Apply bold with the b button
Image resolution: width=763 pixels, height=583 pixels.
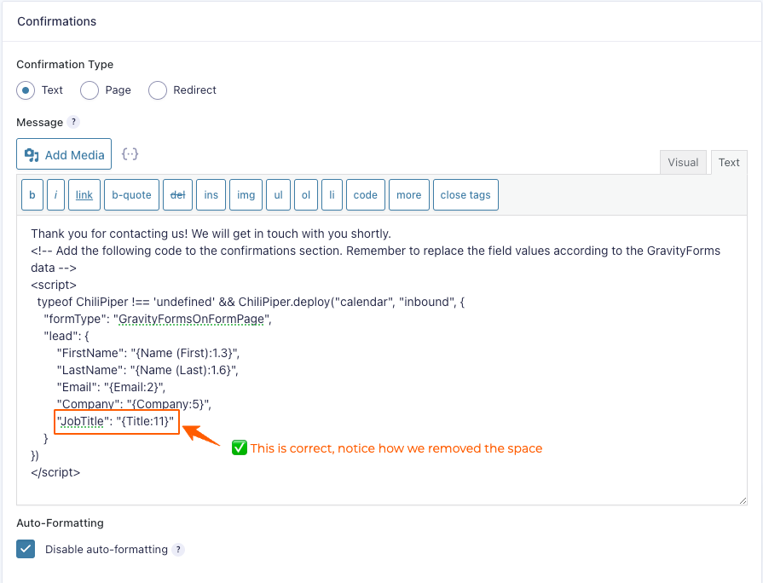pos(32,194)
